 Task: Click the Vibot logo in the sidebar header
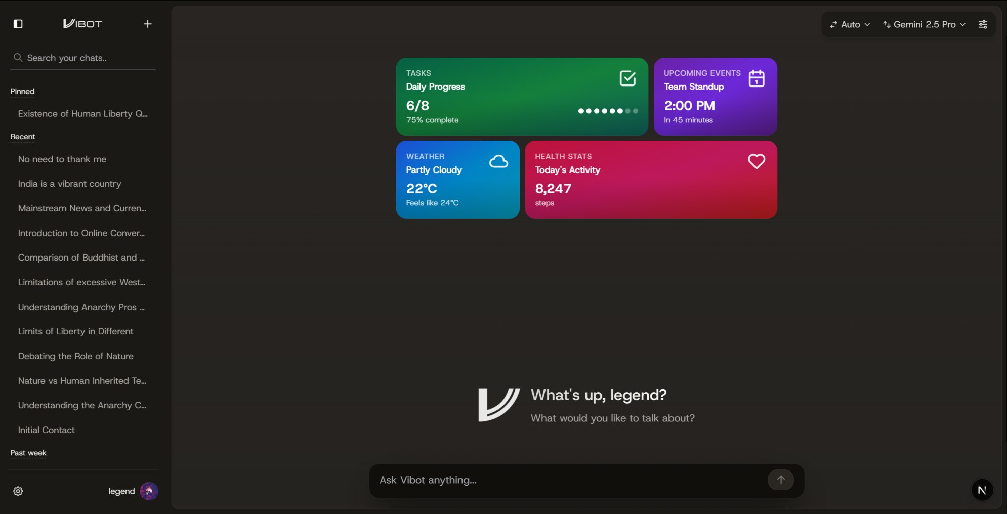[x=82, y=24]
